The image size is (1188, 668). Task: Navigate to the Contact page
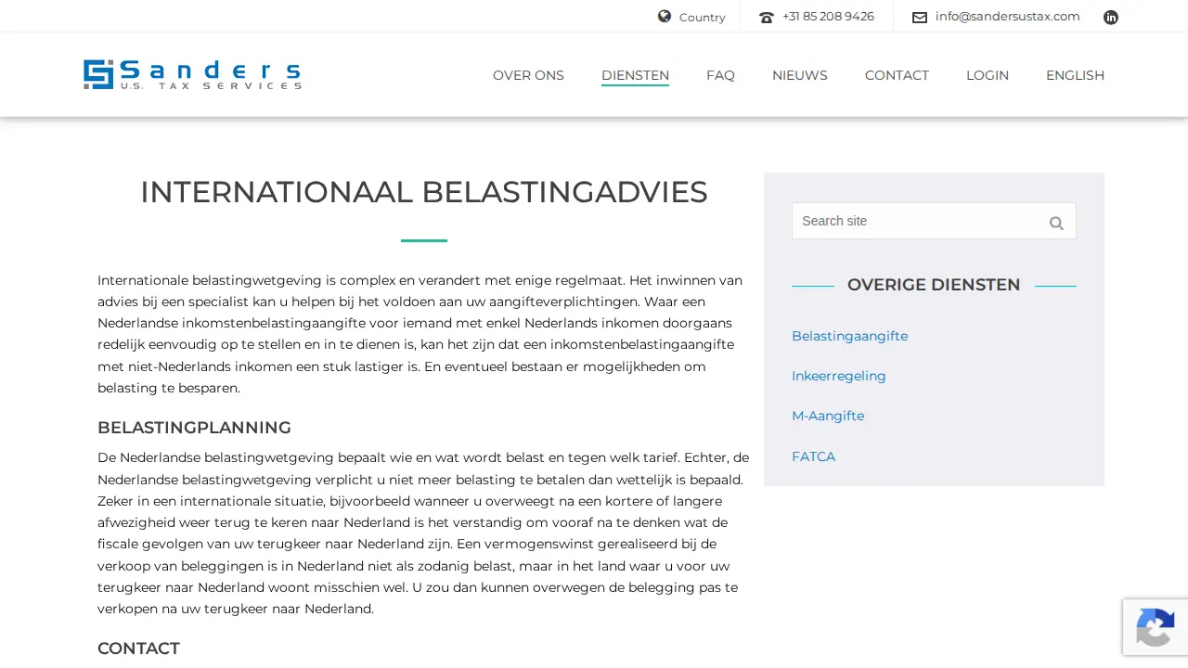pyautogui.click(x=897, y=75)
